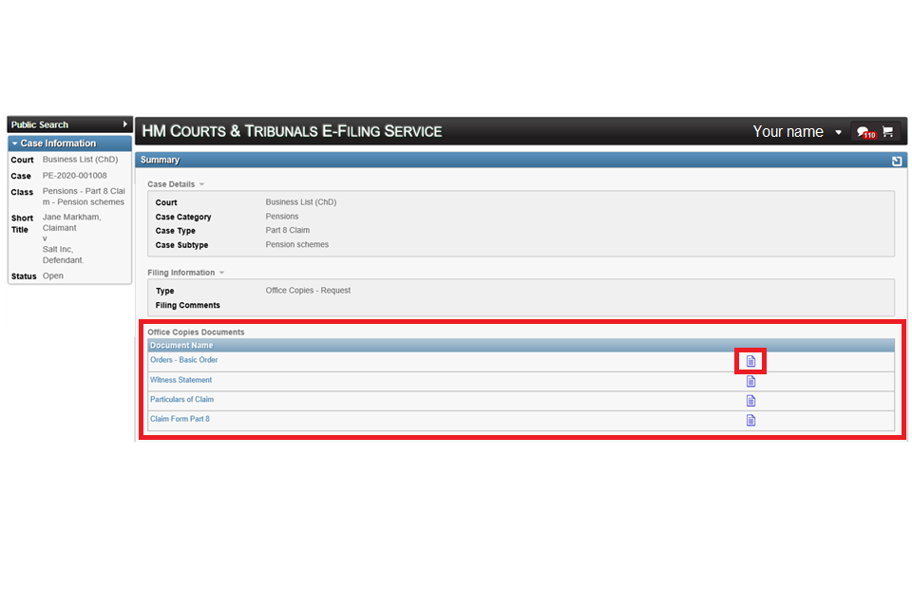
Task: Open Claim Form Part 8 via its document icon
Action: [750, 419]
